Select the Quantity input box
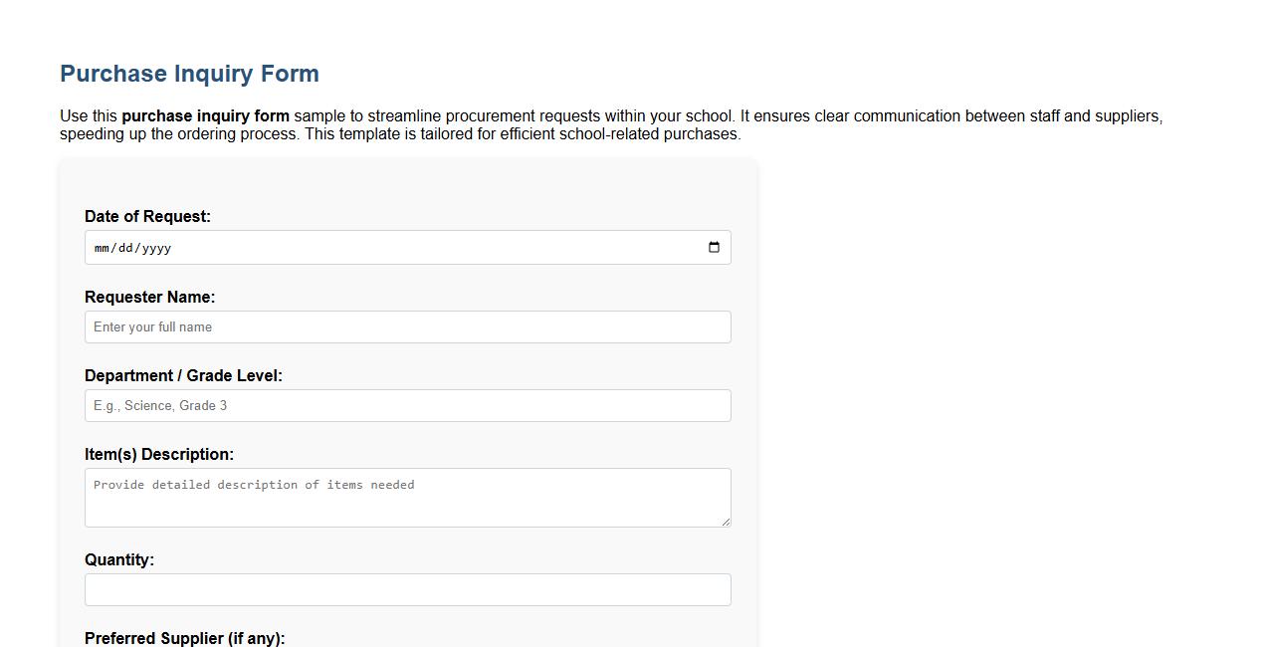The width and height of the screenshot is (1272, 647). [407, 589]
